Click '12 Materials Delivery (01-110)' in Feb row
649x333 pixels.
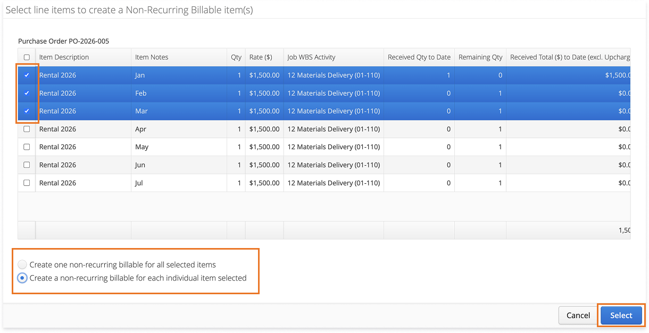point(334,93)
